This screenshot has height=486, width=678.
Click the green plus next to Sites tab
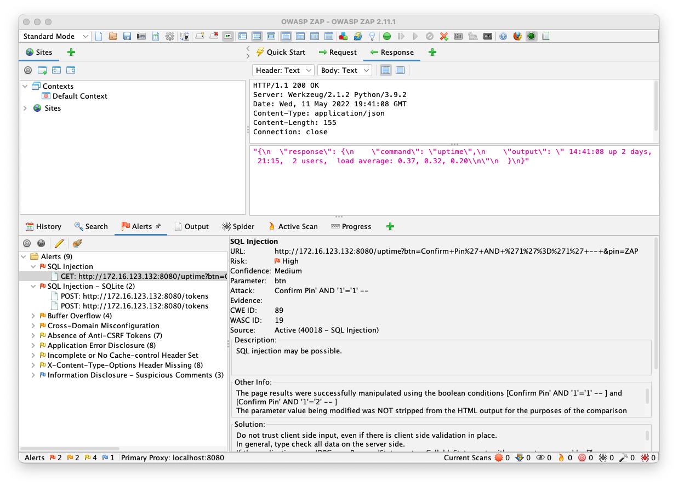(x=71, y=53)
